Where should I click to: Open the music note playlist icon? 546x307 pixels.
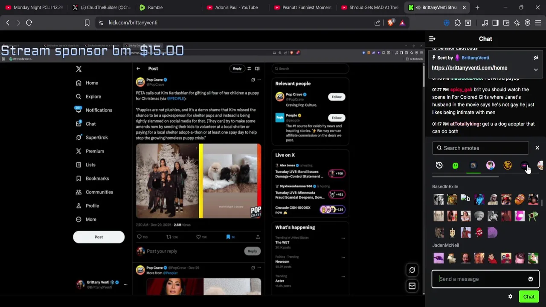[485, 23]
